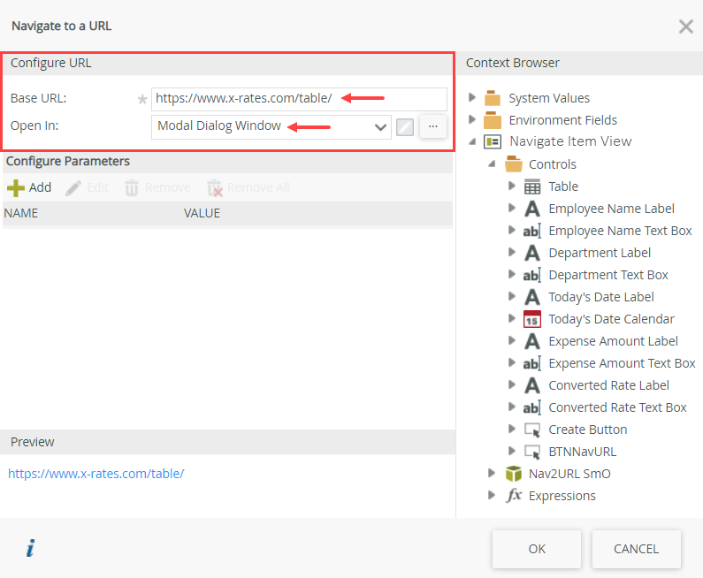Viewport: 703px width, 578px height.
Task: Collapse the Navigate Item View node
Action: (x=472, y=141)
